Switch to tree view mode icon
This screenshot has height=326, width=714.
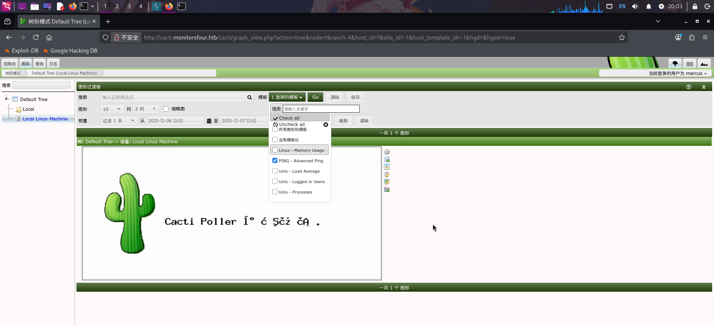675,64
